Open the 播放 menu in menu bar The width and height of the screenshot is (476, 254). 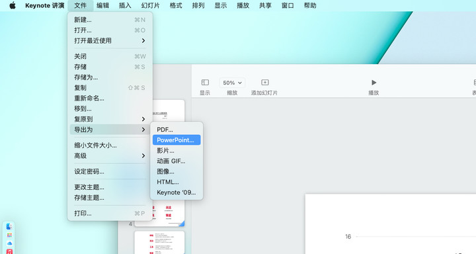tap(243, 5)
